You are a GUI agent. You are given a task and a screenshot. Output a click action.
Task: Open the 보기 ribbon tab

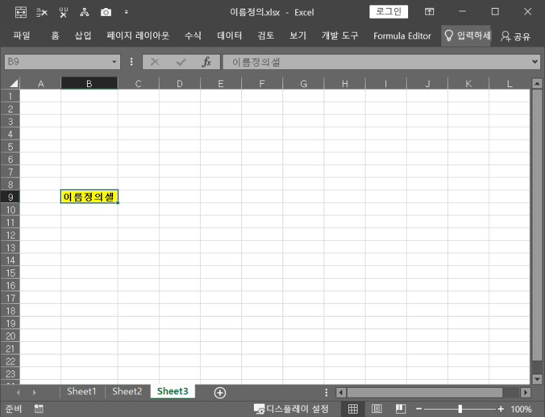coord(298,35)
